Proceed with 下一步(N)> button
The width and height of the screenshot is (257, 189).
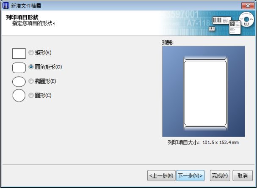click(x=190, y=175)
